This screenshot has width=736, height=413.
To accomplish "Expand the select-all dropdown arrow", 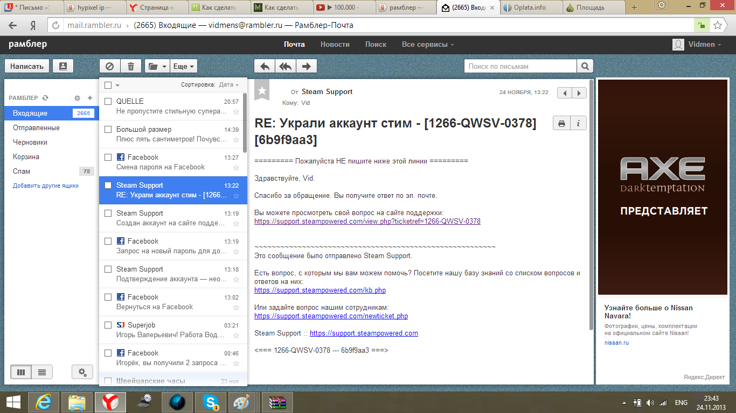I will tap(117, 85).
